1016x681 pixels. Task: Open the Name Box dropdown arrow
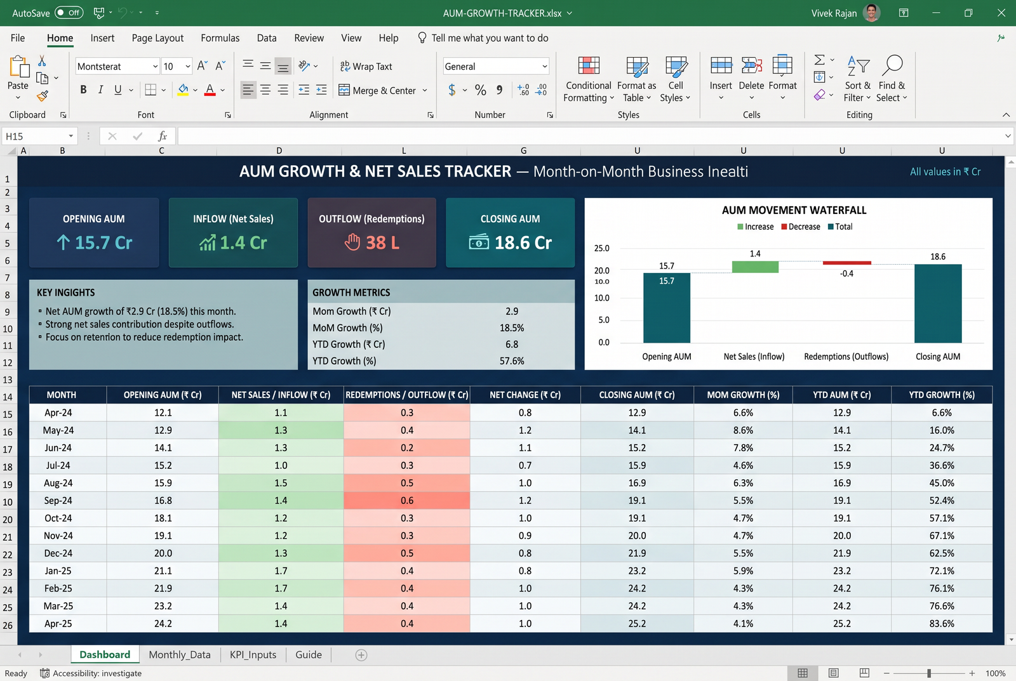(70, 136)
